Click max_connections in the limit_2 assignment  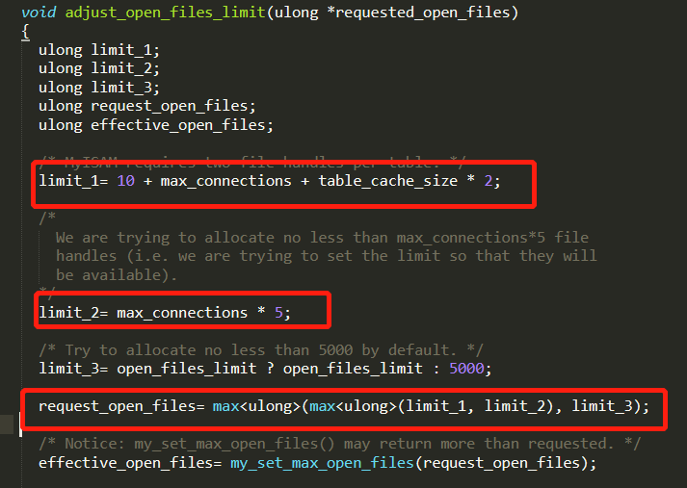tap(182, 313)
